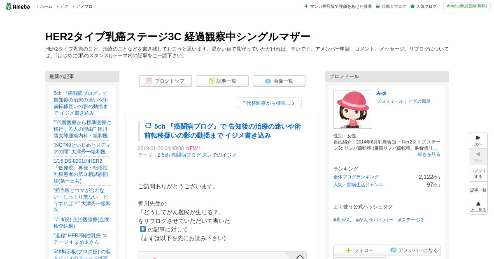Open マンガ実写版で評価をあげた俳優 link

point(340,7)
